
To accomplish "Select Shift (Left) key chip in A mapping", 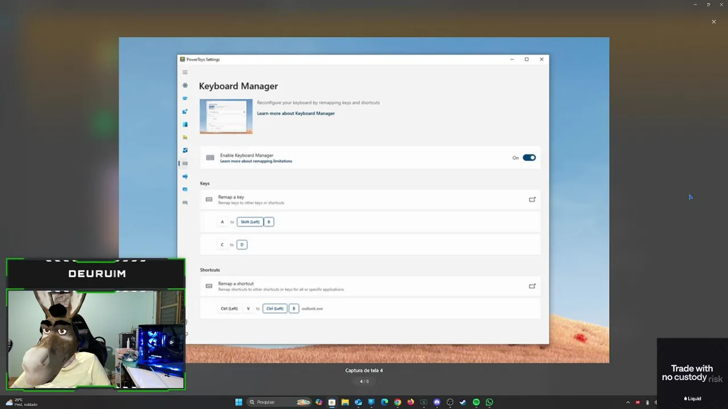I will tap(250, 222).
